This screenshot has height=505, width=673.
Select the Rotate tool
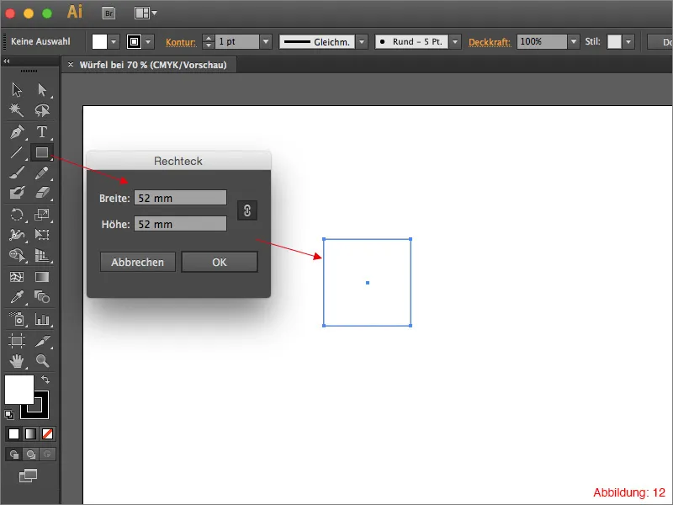(17, 215)
